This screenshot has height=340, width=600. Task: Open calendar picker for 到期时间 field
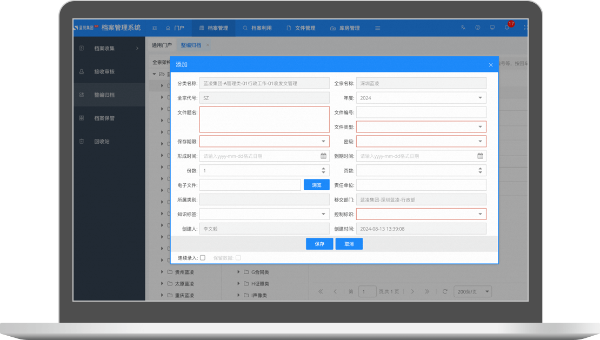click(x=480, y=156)
